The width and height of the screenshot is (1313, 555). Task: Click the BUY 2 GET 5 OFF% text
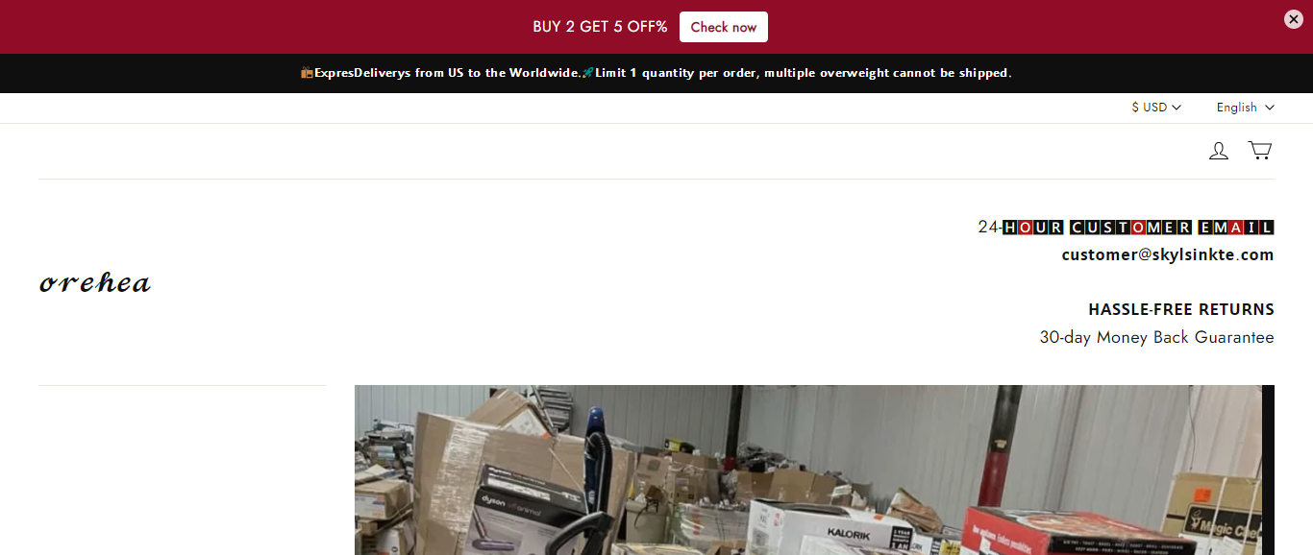click(x=600, y=27)
